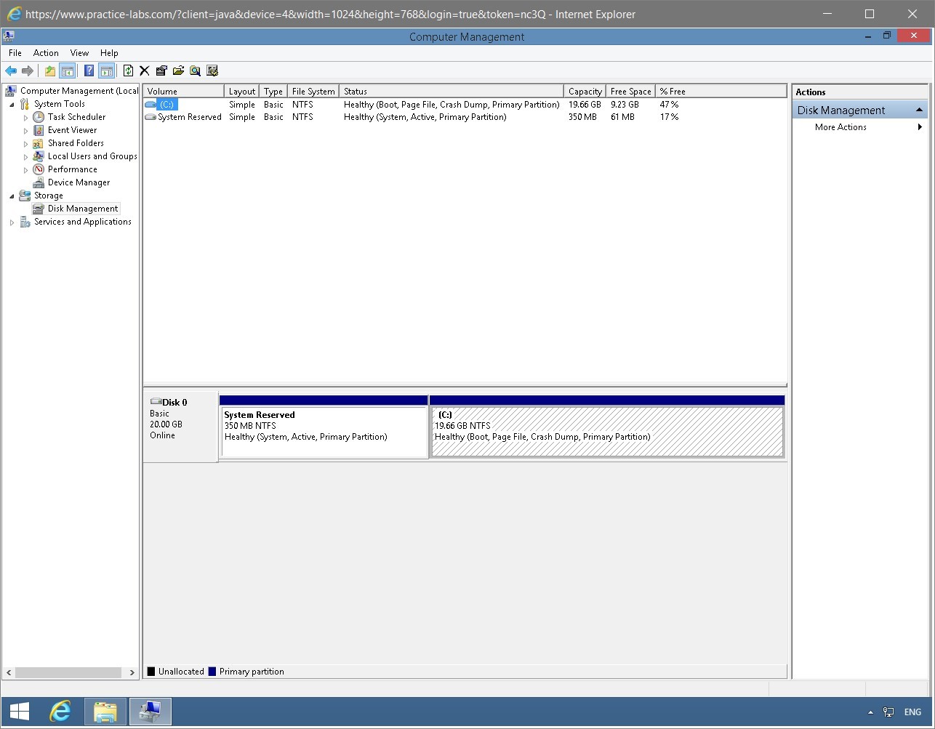Open the Properties toolbar icon
Image resolution: width=935 pixels, height=729 pixels.
pyautogui.click(x=161, y=71)
